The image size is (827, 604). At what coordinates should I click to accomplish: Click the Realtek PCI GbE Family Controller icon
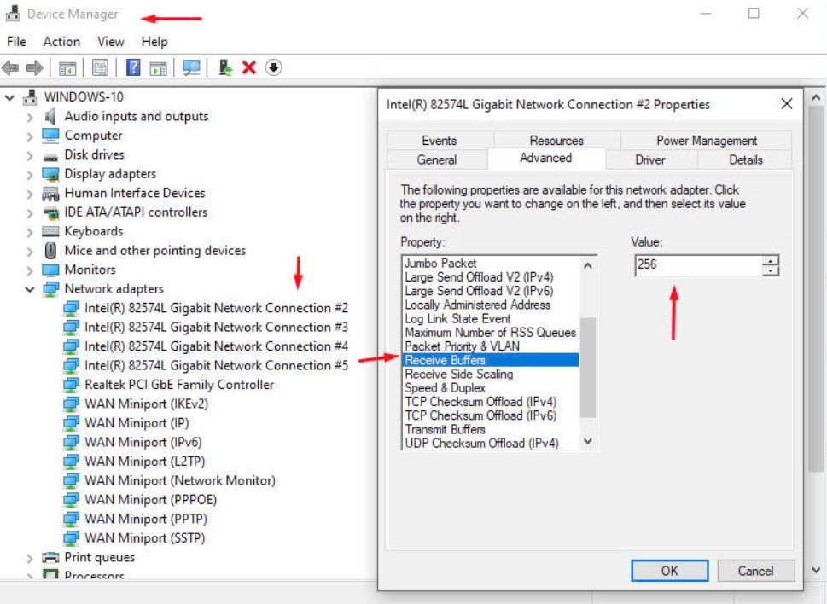point(71,385)
